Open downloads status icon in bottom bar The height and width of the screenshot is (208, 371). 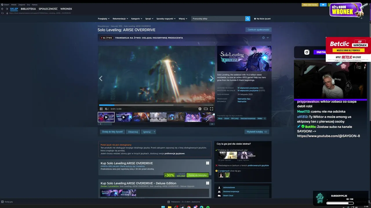169,202
